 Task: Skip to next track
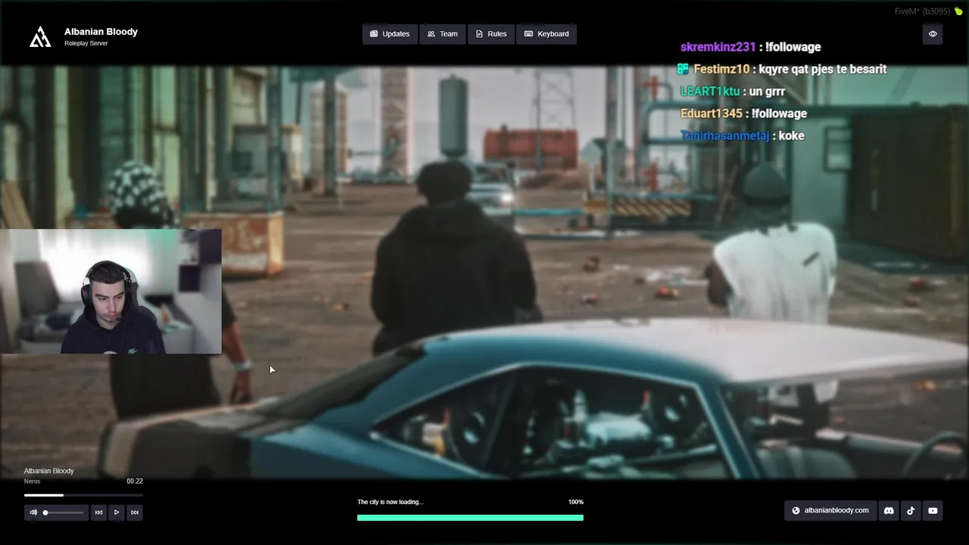135,512
